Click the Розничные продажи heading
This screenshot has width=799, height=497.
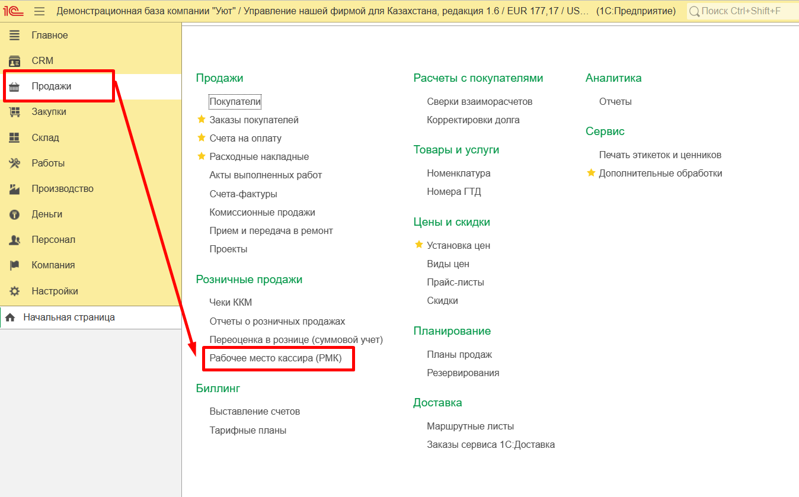tap(249, 280)
